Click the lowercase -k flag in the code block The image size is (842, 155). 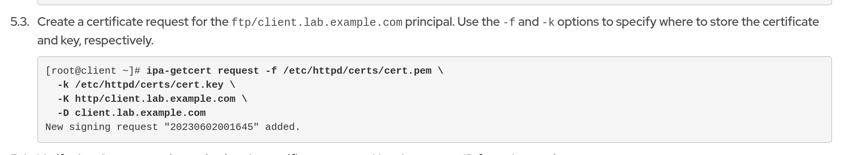[x=63, y=85]
